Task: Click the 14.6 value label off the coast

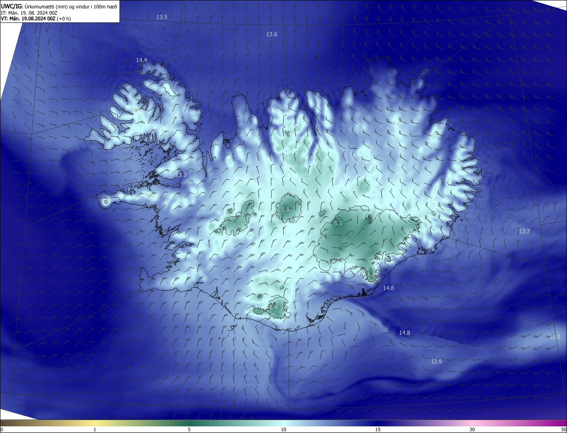Action: click(x=388, y=288)
